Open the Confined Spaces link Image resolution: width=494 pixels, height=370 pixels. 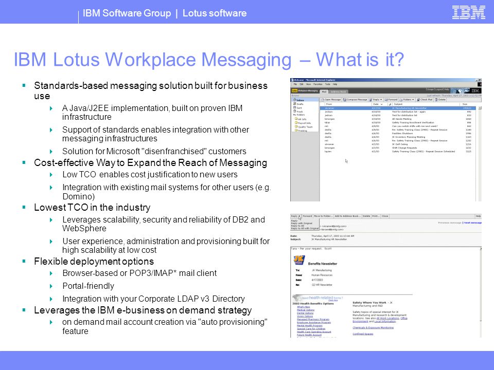[x=363, y=334]
